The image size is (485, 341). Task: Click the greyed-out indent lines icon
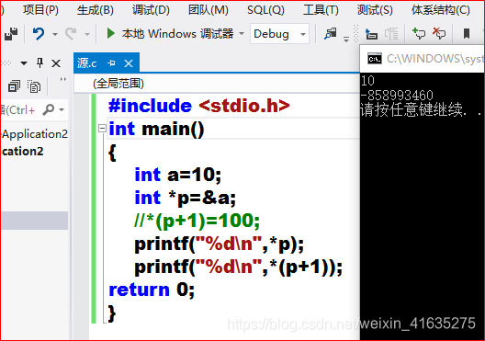click(x=391, y=33)
